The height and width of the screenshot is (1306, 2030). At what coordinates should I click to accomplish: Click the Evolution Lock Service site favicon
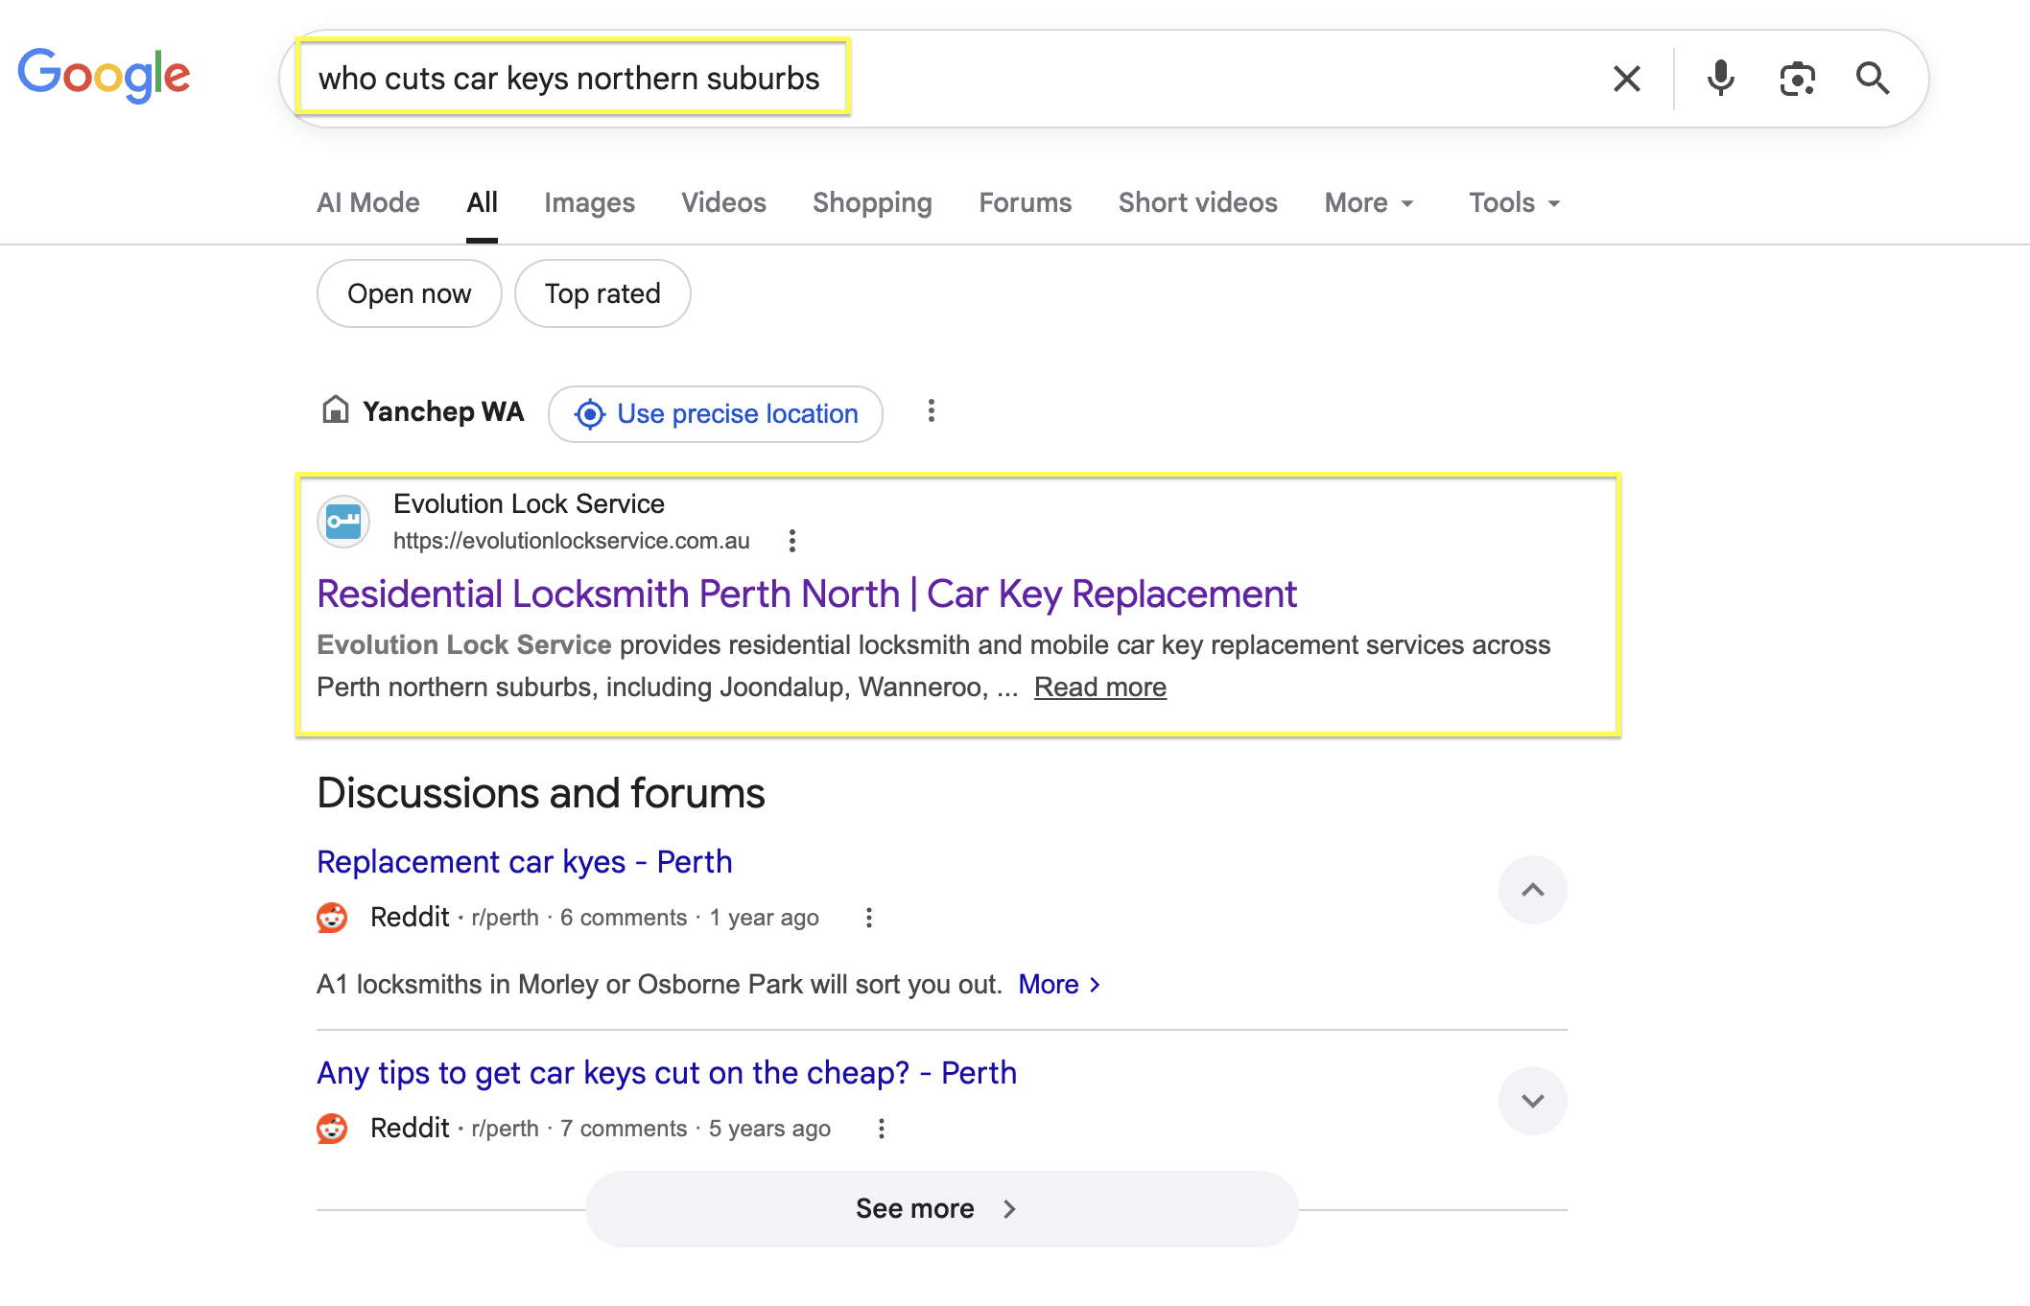(x=343, y=522)
